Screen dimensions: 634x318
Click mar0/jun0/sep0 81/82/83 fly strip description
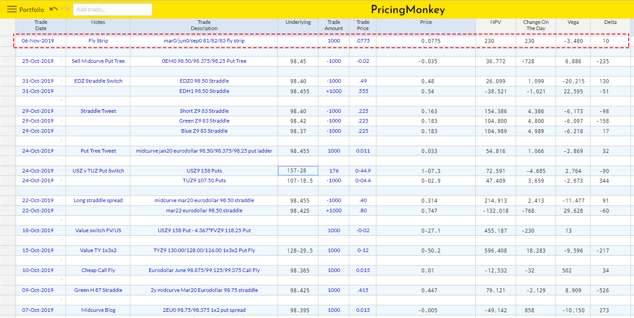pos(204,41)
